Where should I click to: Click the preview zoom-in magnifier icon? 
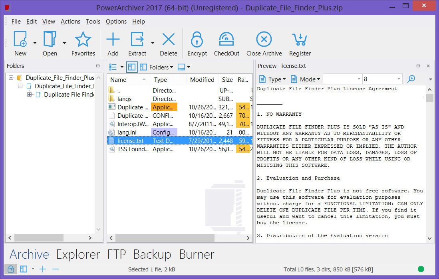[x=411, y=79]
